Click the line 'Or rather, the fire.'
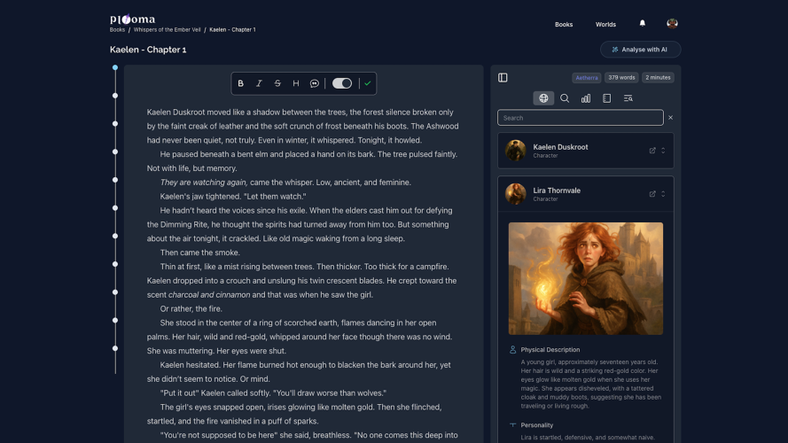 coord(191,309)
